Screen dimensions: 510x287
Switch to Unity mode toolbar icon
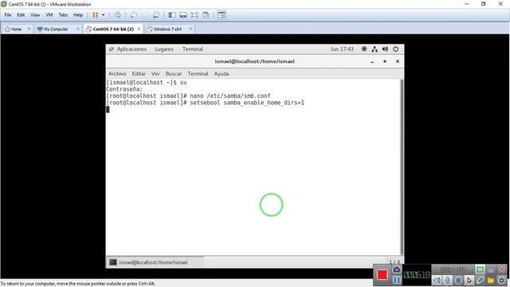click(206, 15)
